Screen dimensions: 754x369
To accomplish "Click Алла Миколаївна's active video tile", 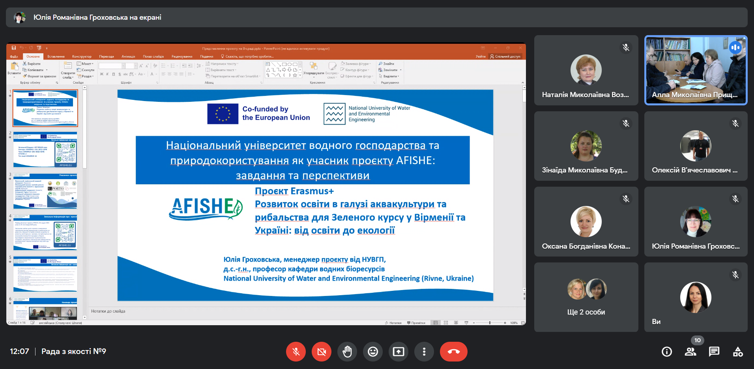I will coord(696,70).
